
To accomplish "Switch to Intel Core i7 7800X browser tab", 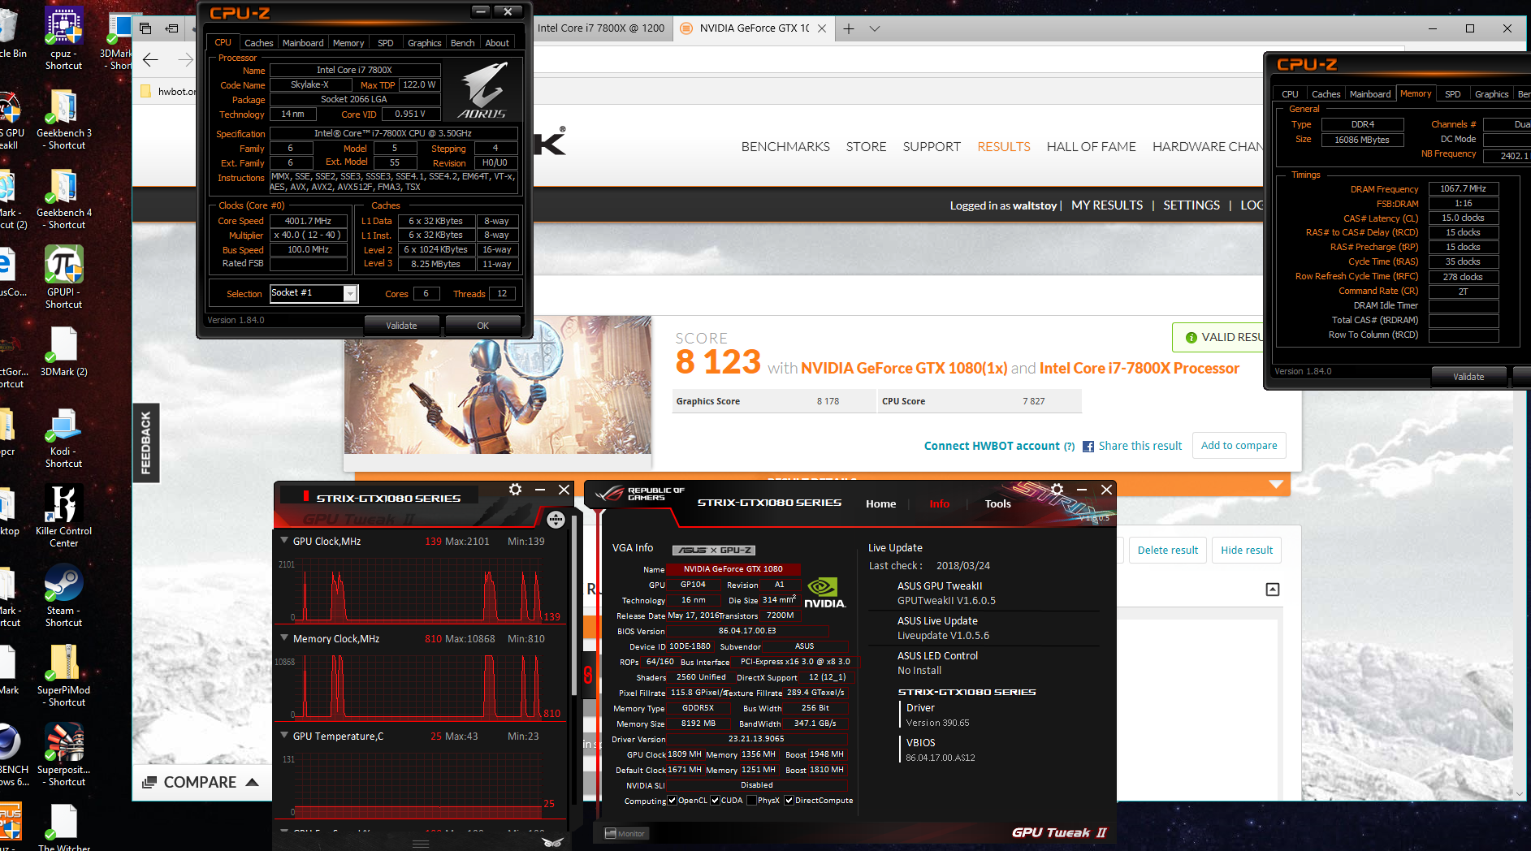I will 601,28.
